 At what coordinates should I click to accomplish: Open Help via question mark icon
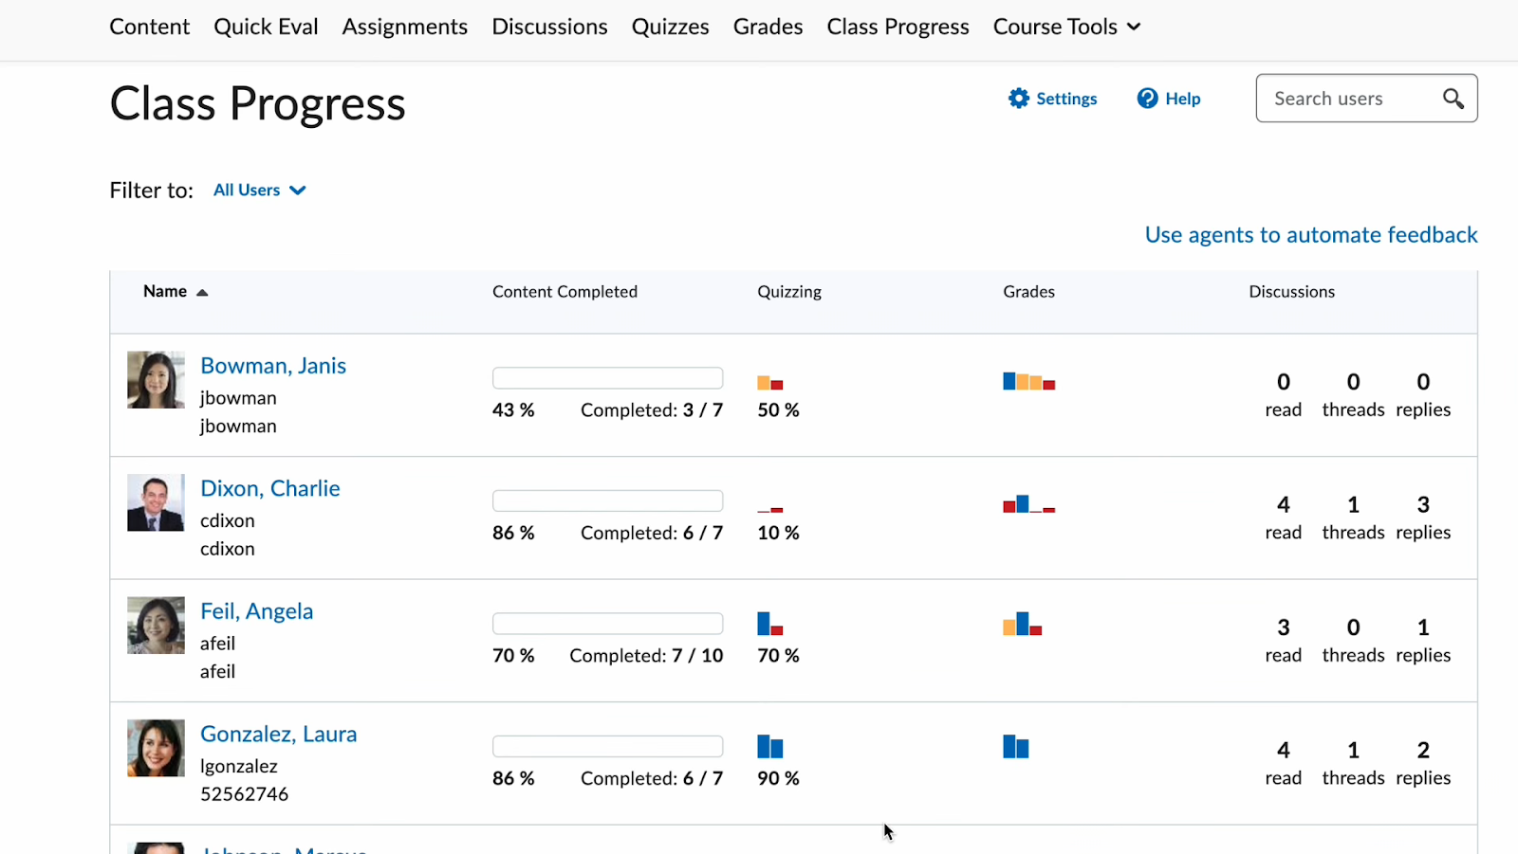tap(1147, 99)
